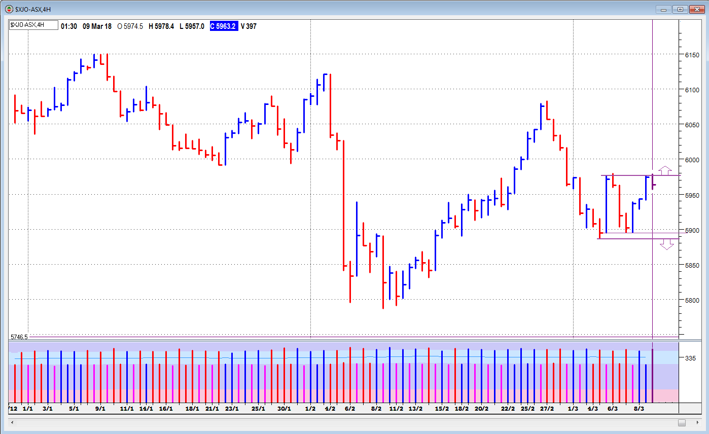The height and width of the screenshot is (434, 709).
Task: Click the time readout 01:30
Action: 69,26
